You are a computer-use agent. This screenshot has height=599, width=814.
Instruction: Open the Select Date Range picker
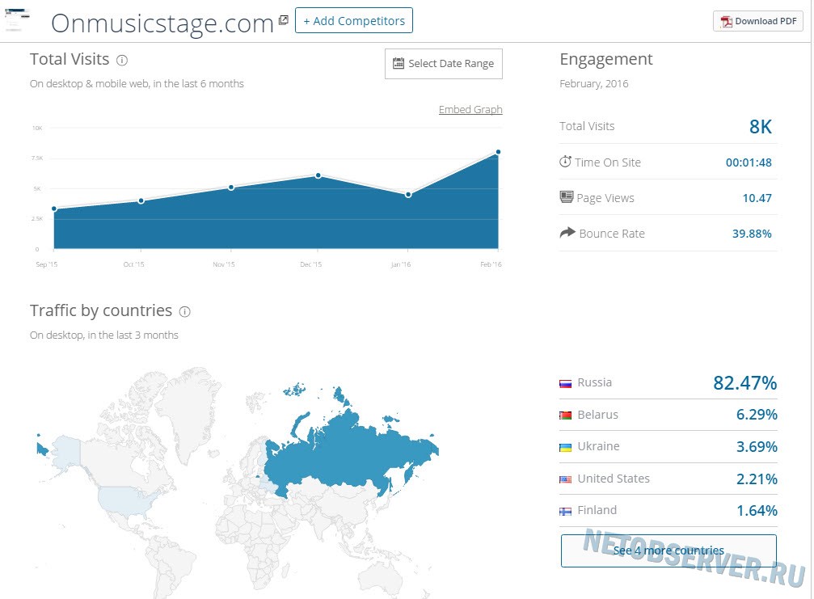(444, 64)
